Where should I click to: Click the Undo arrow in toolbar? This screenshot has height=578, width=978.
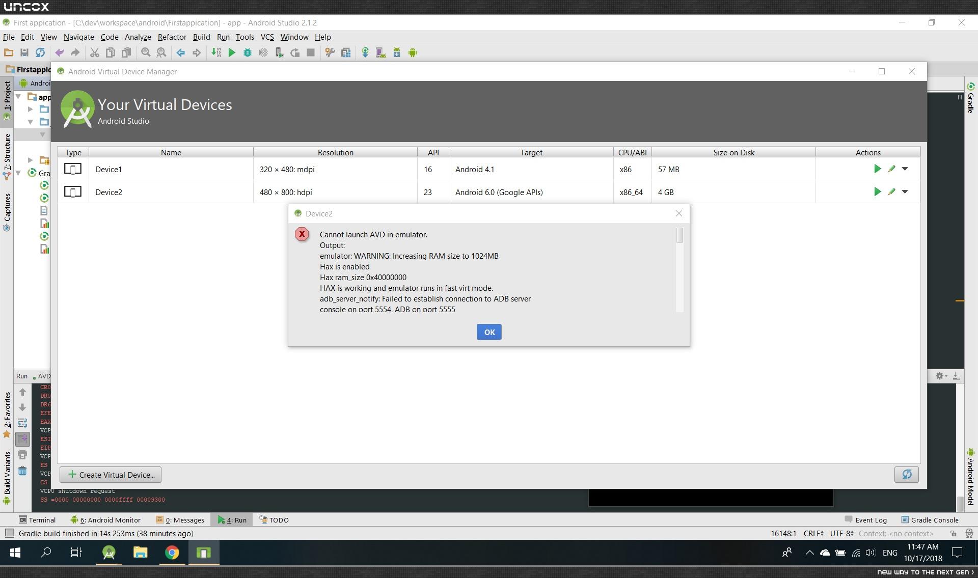tap(60, 52)
